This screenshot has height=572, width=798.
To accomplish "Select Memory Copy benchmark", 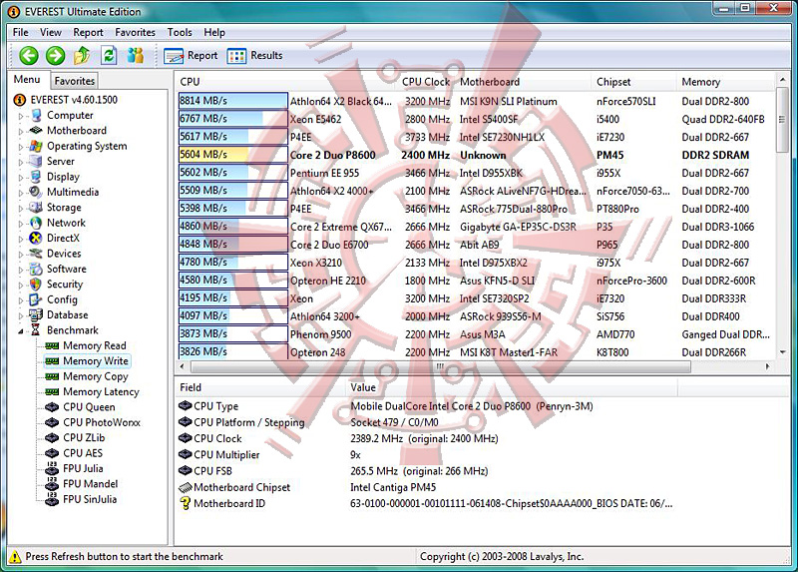I will click(95, 376).
